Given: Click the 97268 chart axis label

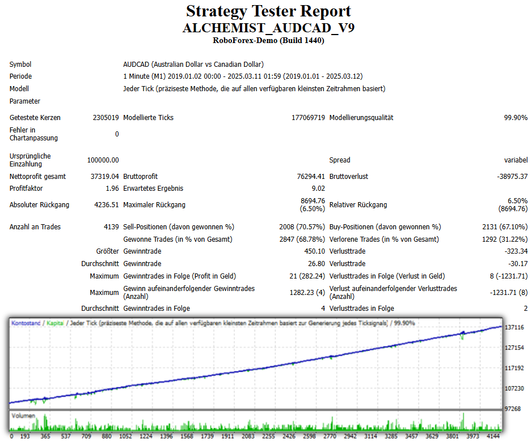Looking at the screenshot, I should 512,409.
